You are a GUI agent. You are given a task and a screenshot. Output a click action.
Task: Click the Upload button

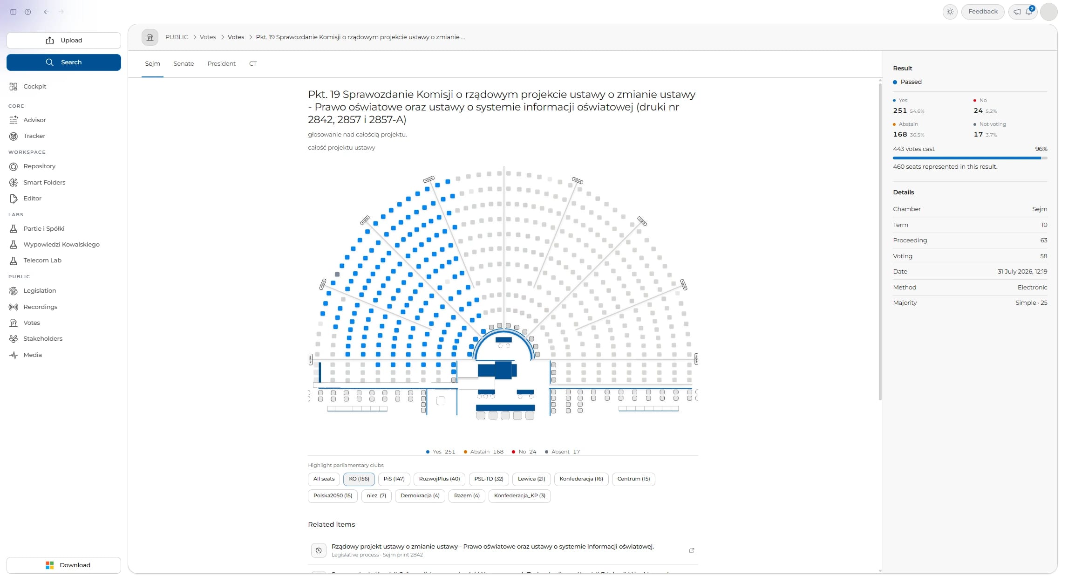[x=64, y=41]
